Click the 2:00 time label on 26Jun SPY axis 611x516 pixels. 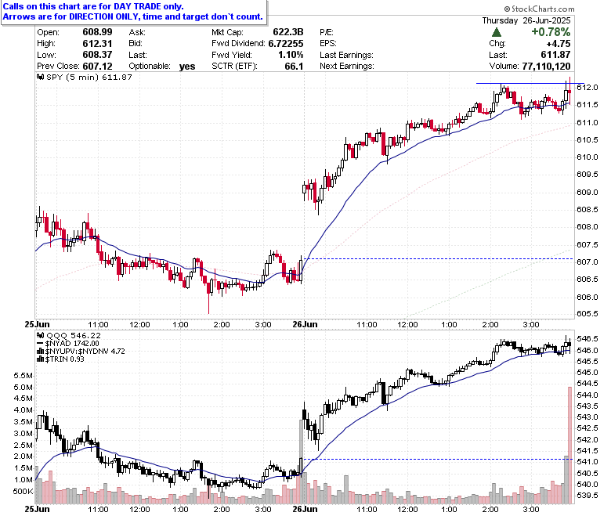[x=490, y=324]
